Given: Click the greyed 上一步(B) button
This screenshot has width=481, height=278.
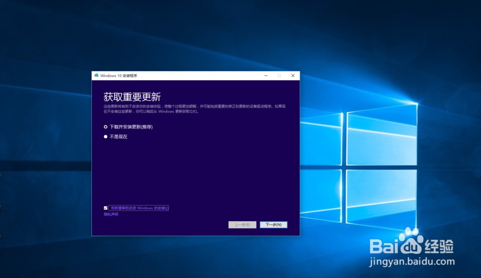Looking at the screenshot, I should [242, 225].
